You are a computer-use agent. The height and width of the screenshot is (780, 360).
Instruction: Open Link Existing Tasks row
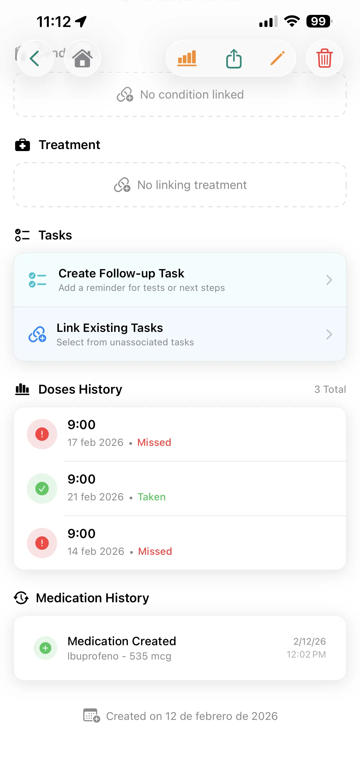pos(180,334)
